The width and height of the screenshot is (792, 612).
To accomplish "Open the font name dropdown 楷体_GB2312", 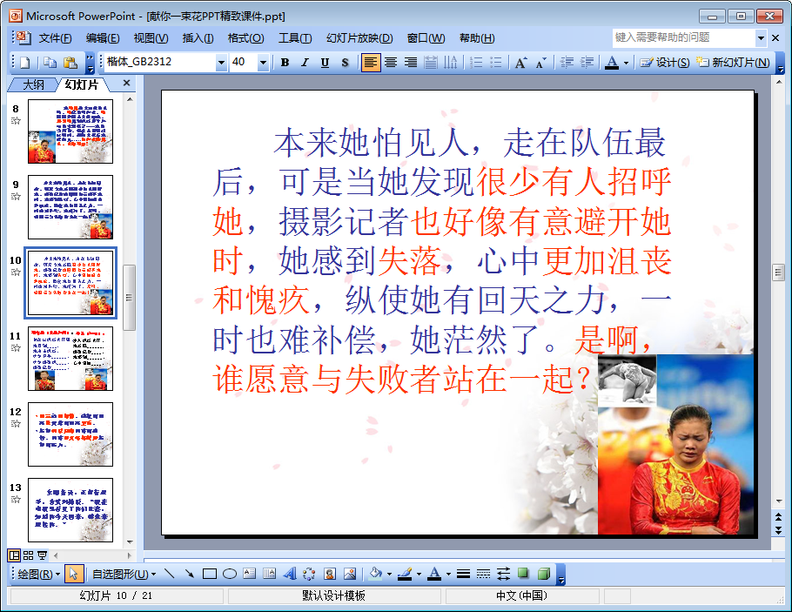I will (x=221, y=63).
